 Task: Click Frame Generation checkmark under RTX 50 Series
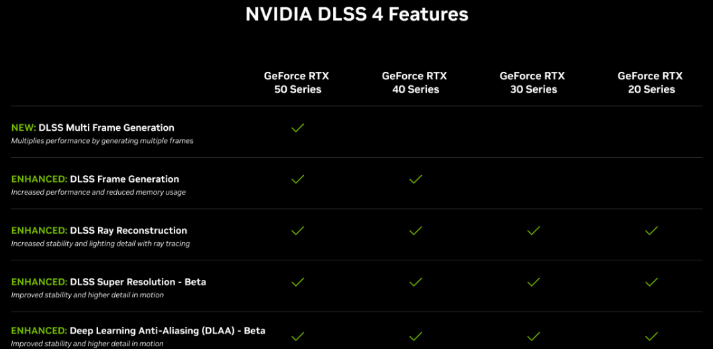point(297,179)
